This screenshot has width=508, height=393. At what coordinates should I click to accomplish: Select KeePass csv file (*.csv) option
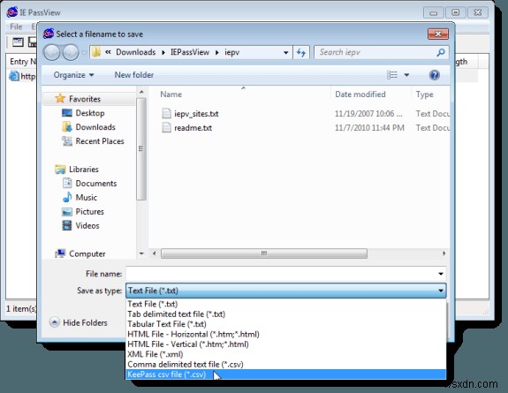click(285, 374)
